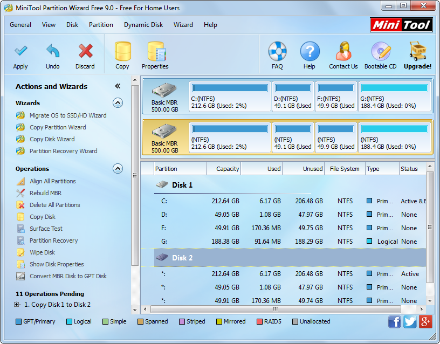This screenshot has height=344, width=440.
Task: Click Partition Recovery operation icon
Action: click(20, 240)
